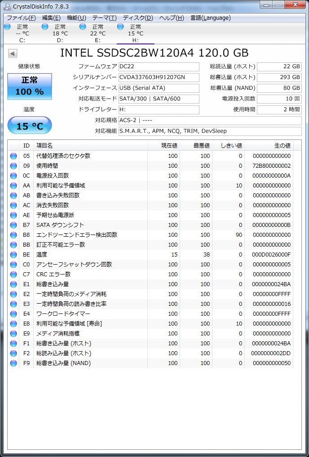309x457 pixels.
Task: Click status orb of row E1 総書き込み量
Action: click(13, 284)
